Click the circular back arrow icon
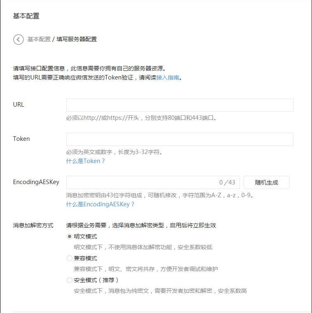The image size is (312, 313). (x=19, y=39)
